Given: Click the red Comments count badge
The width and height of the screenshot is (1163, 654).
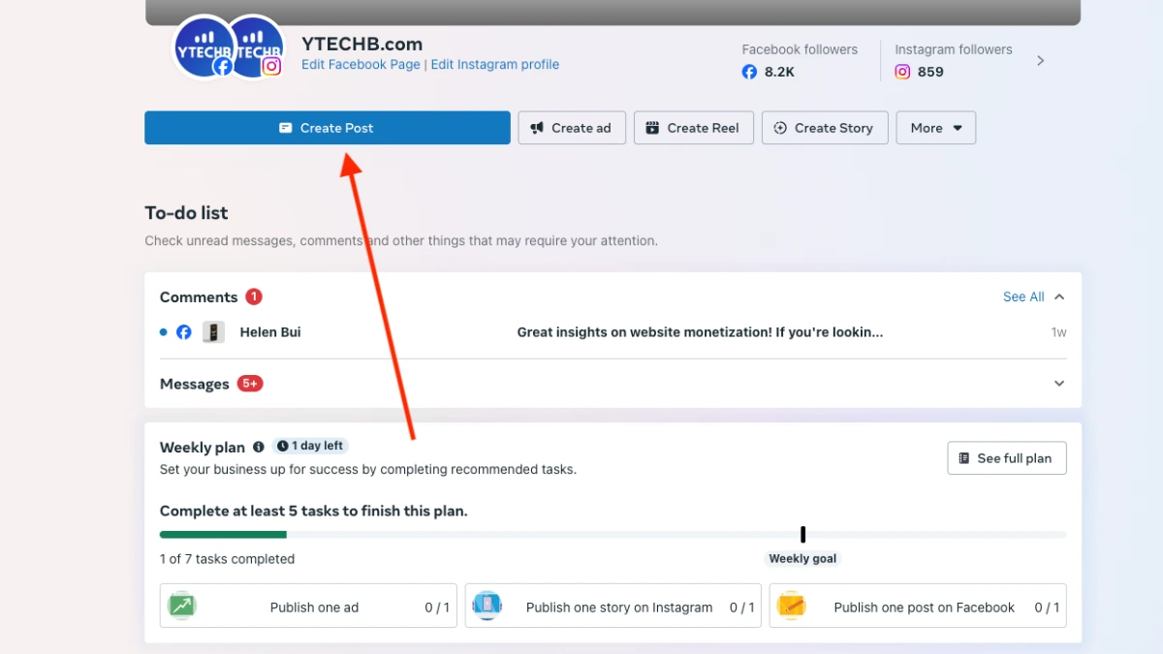Looking at the screenshot, I should 254,296.
